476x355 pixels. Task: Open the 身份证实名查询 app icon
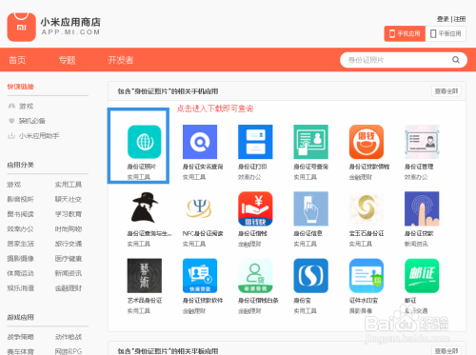click(200, 142)
